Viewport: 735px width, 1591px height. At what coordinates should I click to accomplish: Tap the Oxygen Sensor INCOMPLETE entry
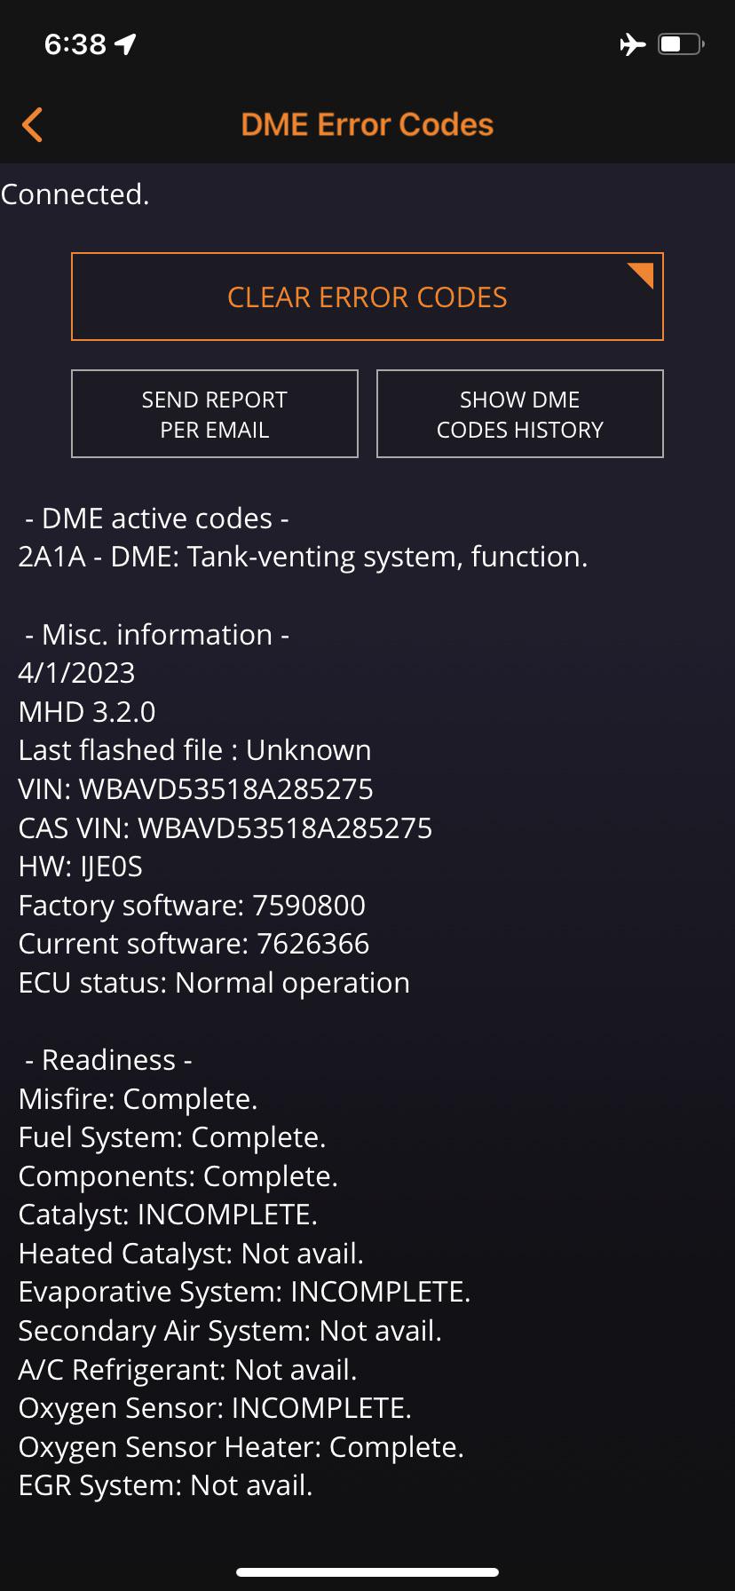[214, 1408]
